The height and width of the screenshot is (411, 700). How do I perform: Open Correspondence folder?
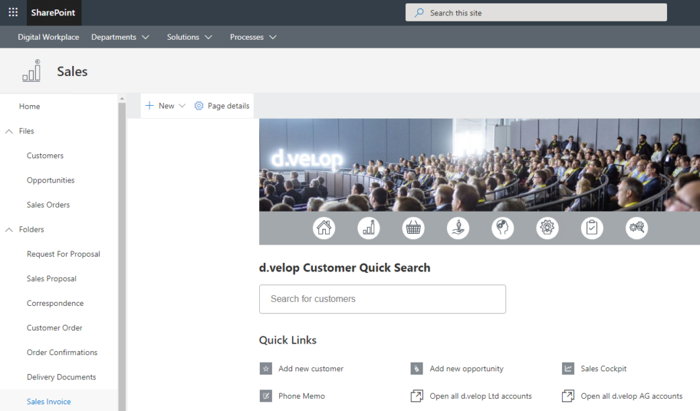(55, 303)
